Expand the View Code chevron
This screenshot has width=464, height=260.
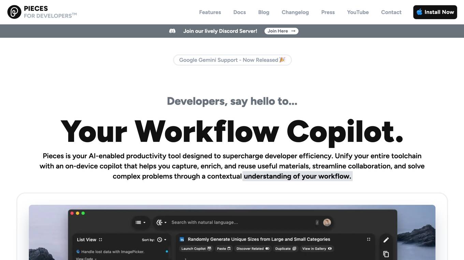(95, 259)
